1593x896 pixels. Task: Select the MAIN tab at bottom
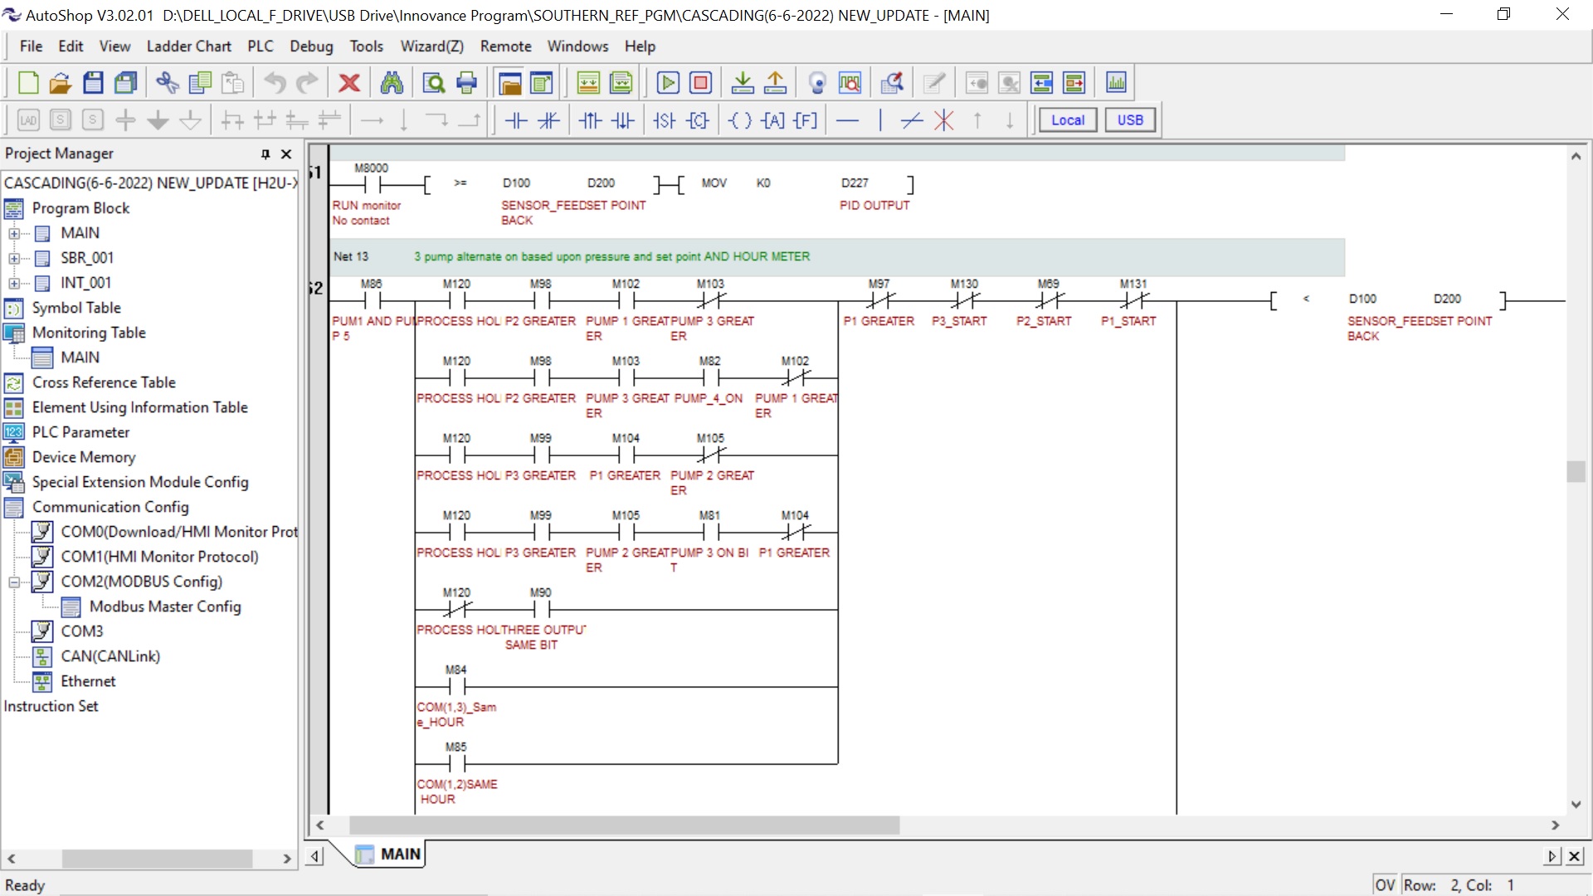coord(400,854)
